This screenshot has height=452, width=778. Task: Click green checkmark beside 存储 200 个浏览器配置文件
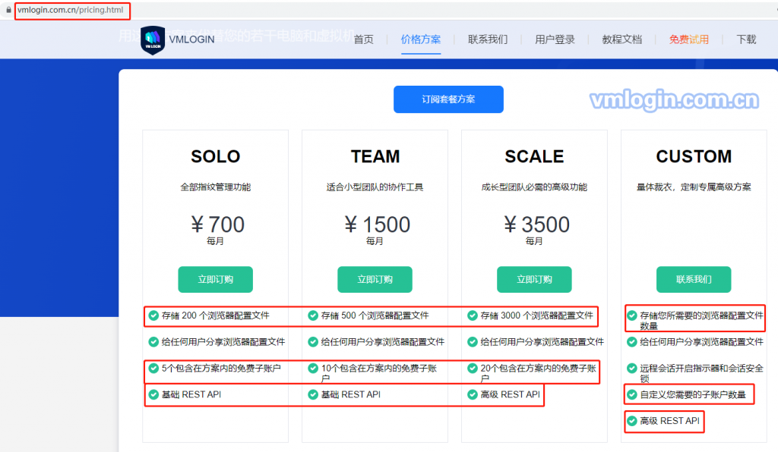coord(153,315)
